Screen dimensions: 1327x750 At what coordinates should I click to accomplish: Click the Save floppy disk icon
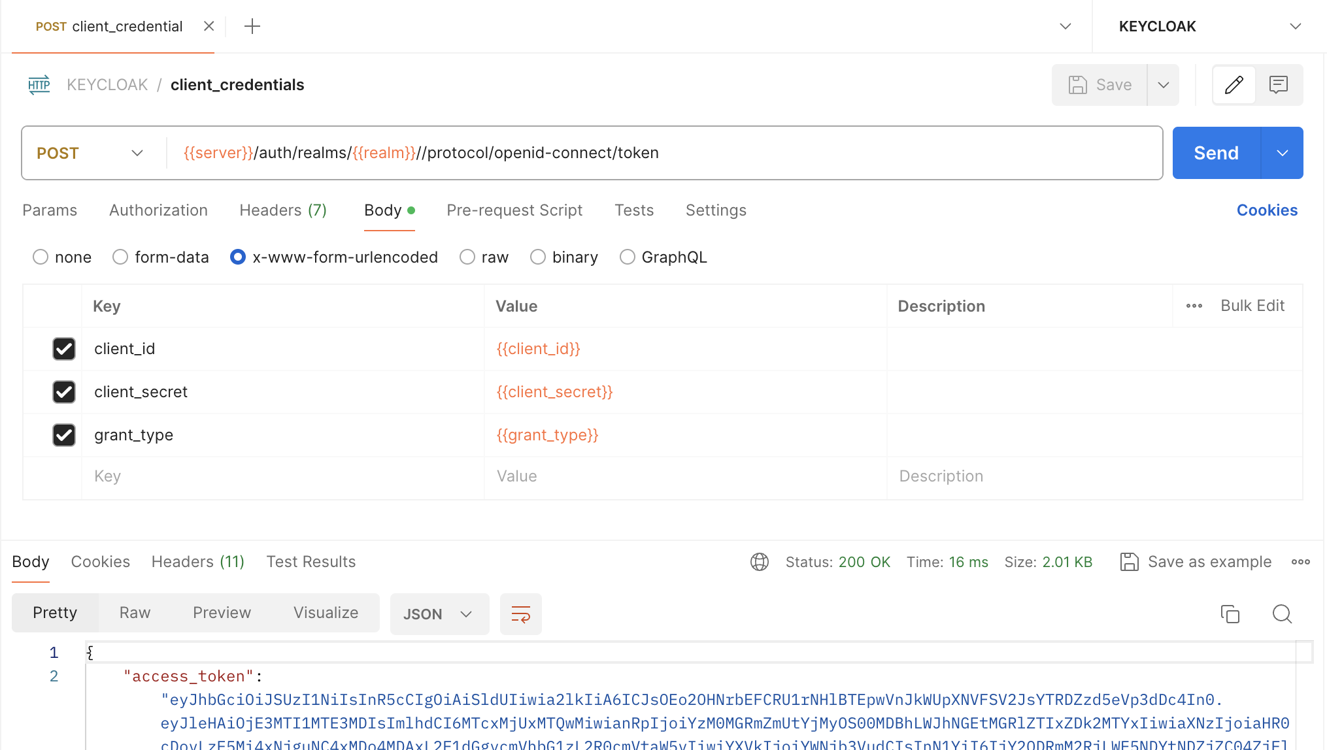tap(1077, 85)
